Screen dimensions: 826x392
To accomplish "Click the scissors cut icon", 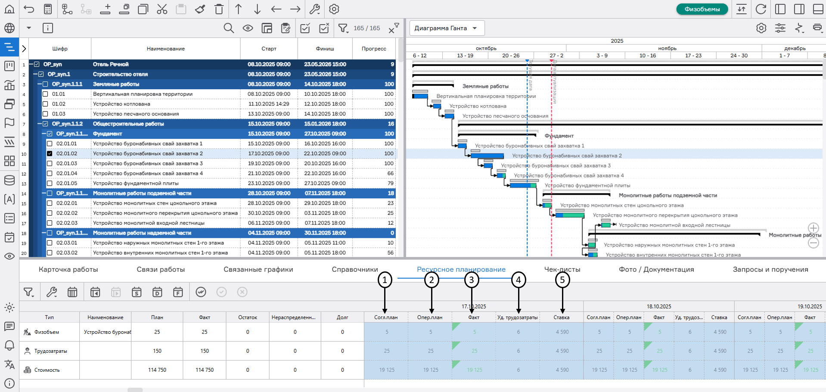I will [x=162, y=9].
